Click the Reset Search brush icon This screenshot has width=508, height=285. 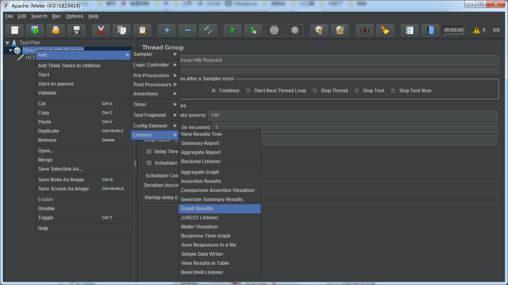tap(385, 30)
